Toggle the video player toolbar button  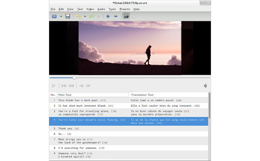pos(126,16)
